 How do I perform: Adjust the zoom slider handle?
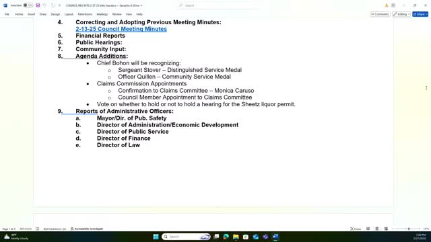tap(409, 229)
